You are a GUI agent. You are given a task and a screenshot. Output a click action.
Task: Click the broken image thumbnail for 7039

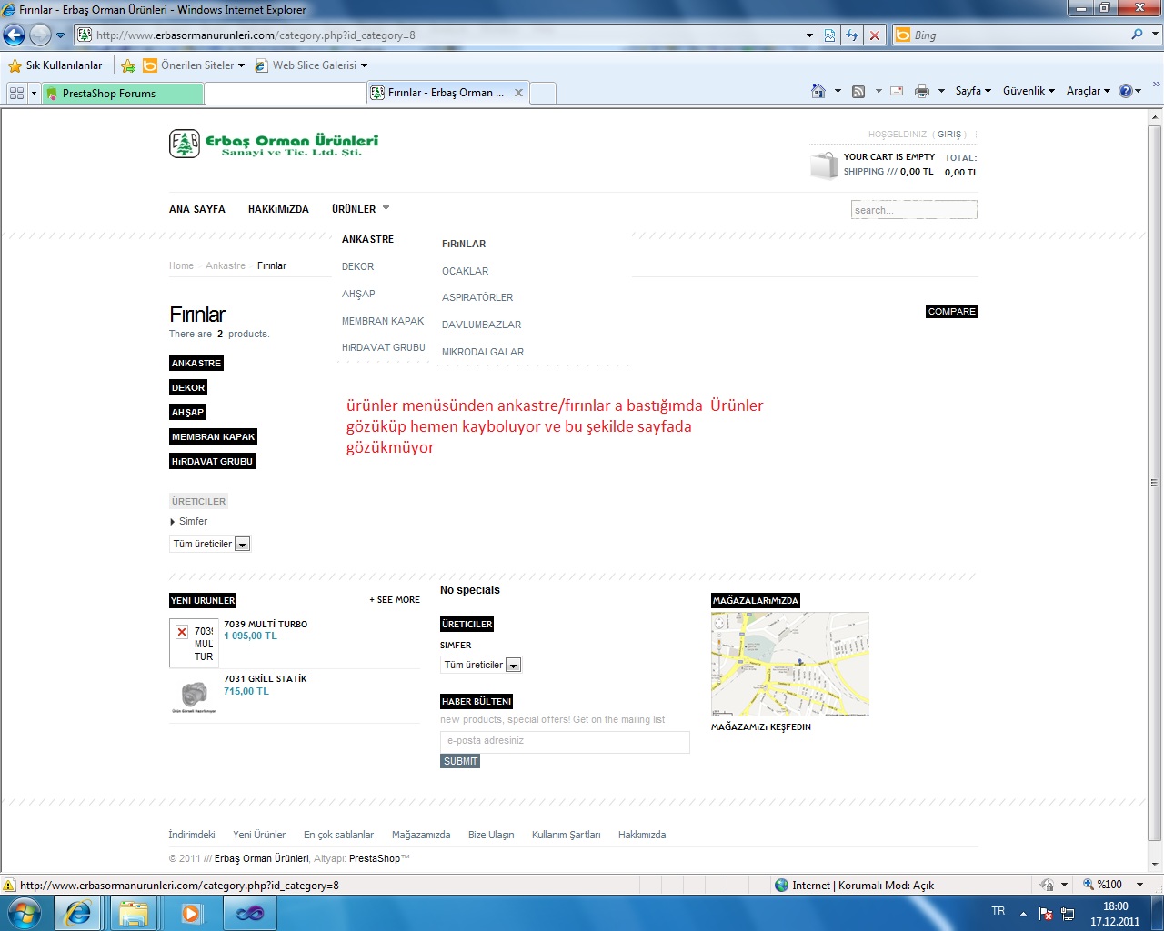(x=194, y=644)
